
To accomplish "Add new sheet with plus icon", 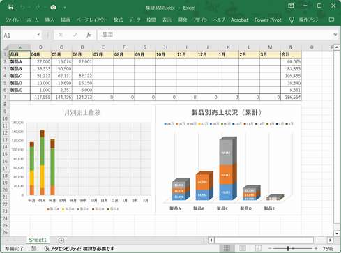I will point(61,240).
